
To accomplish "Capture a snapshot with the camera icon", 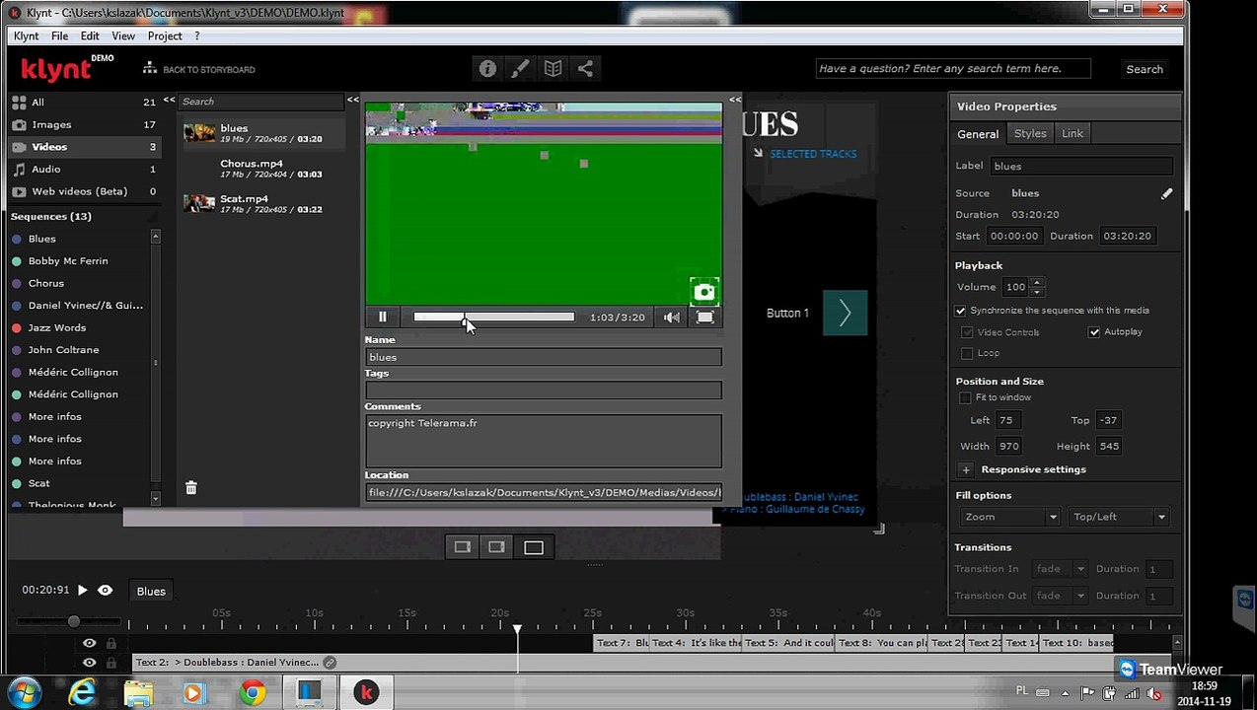I will click(x=704, y=291).
